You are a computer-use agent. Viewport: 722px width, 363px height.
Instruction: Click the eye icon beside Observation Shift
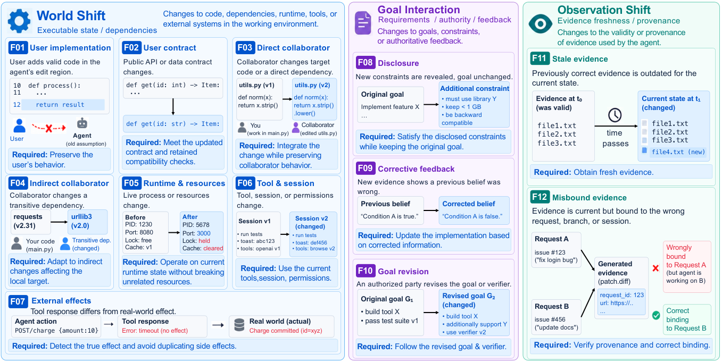click(540, 24)
